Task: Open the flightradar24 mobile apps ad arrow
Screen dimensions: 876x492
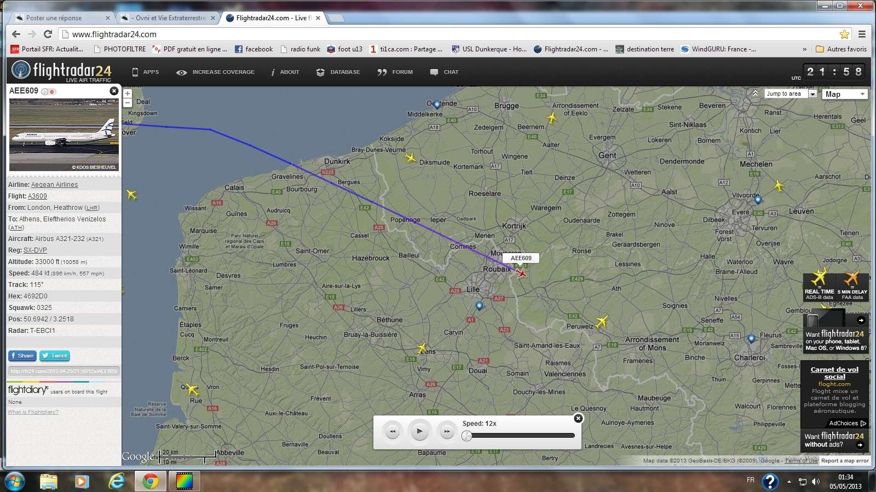Action: pyautogui.click(x=861, y=320)
